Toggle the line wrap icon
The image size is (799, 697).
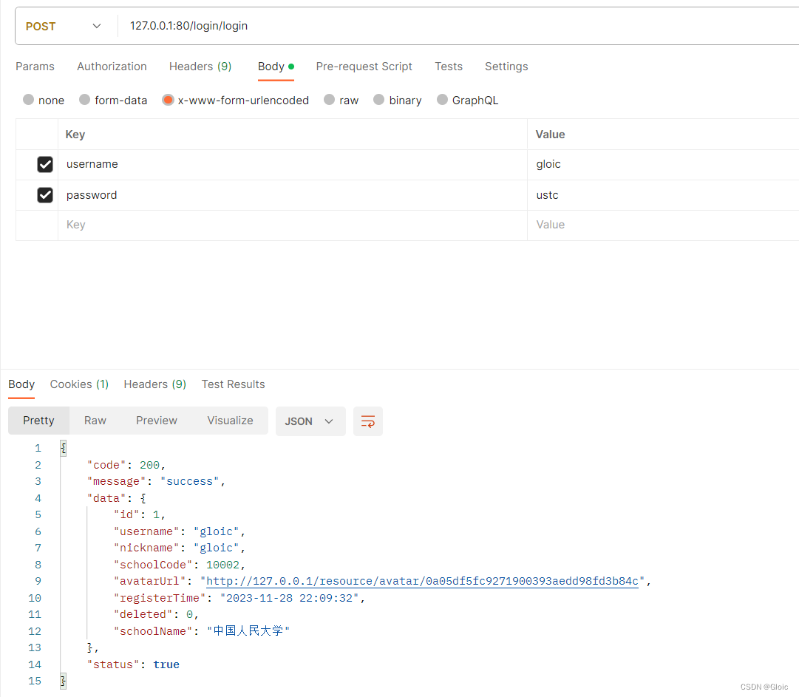[368, 421]
